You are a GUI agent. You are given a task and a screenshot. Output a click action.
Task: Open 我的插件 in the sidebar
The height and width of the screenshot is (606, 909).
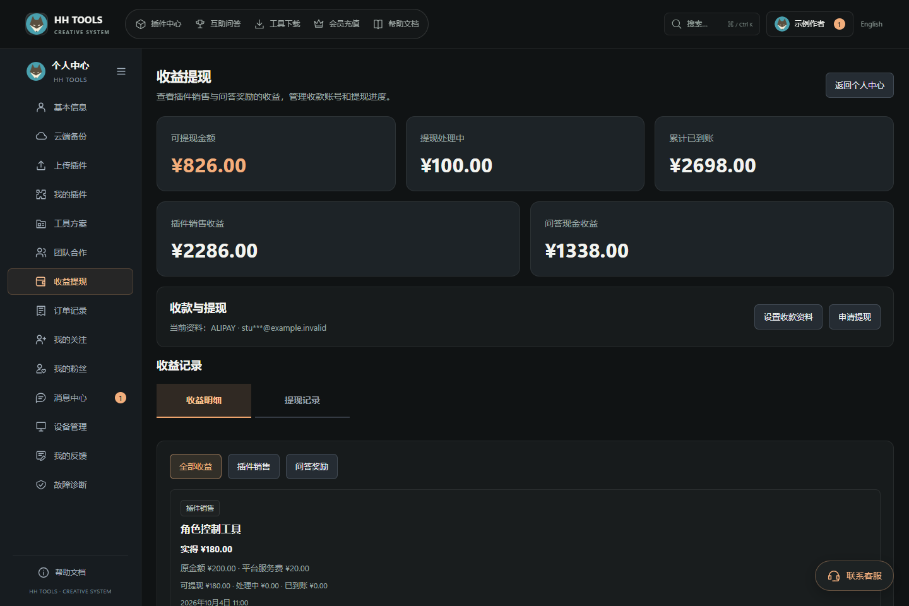coord(70,194)
